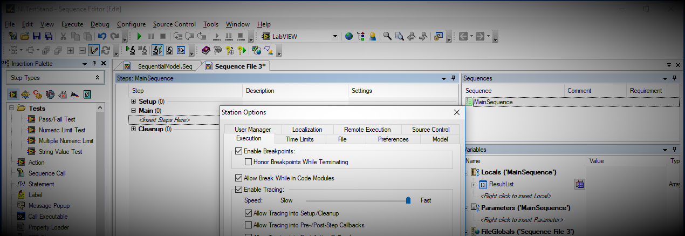Click the Undo arrow in toolbar
Viewport: 685px width, 236px height.
102,37
